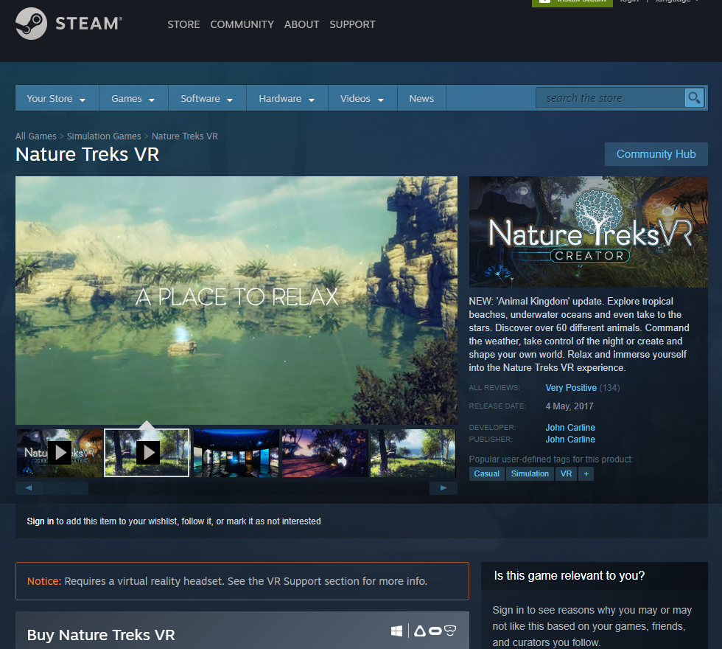Click the thumbnail strip scrollbar handle

click(x=66, y=487)
